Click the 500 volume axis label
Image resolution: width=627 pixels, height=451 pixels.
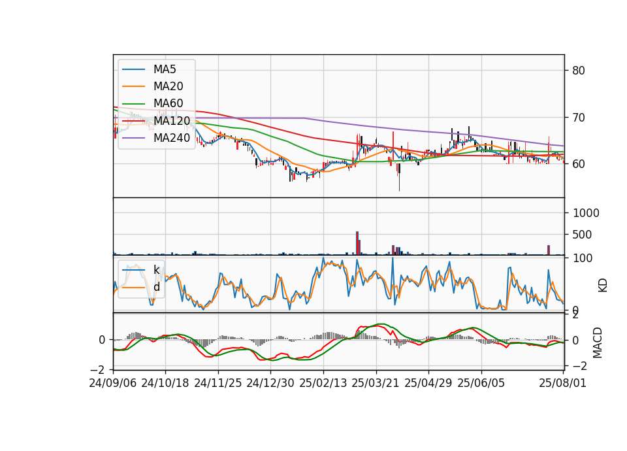pos(582,235)
